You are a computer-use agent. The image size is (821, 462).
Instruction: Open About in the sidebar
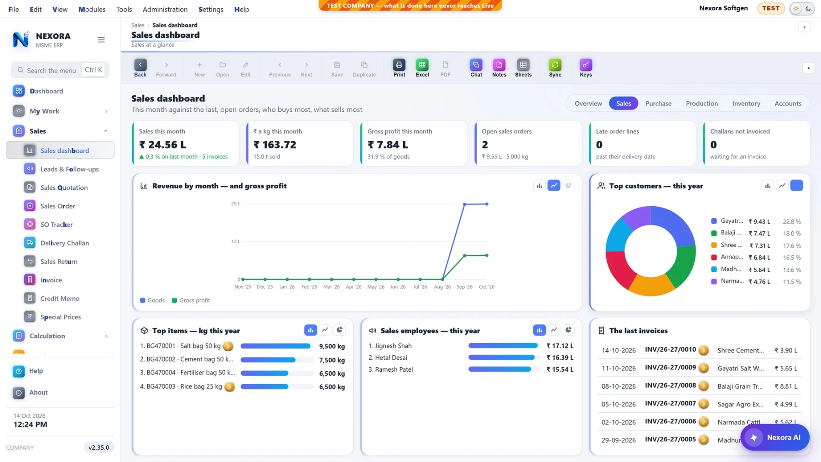coord(60,392)
